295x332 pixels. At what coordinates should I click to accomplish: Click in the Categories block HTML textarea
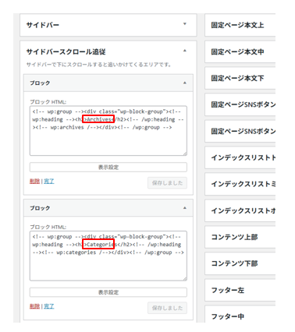[x=108, y=256]
